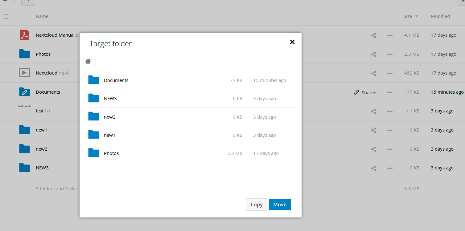
Task: Click the plus new-file button in the top bar
Action: coord(28,2)
